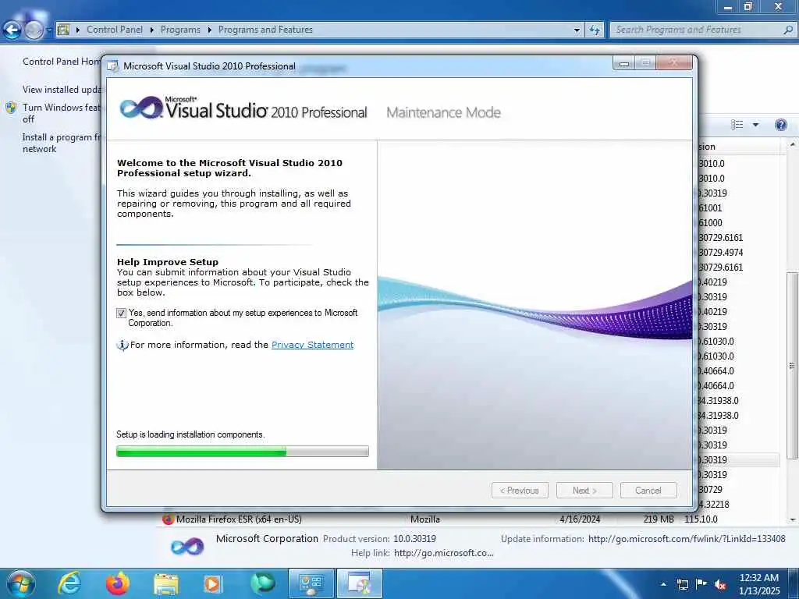Open View installed updates link
799x599 pixels.
62,89
